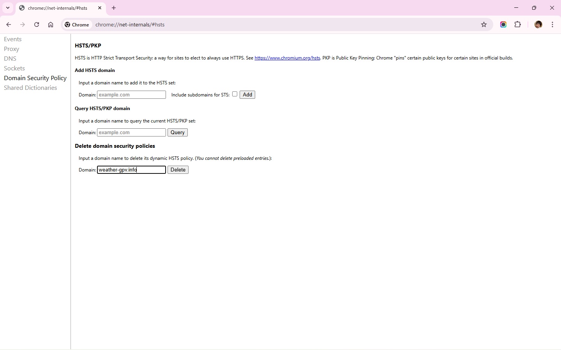Image resolution: width=561 pixels, height=350 pixels.
Task: Open a new tab with plus
Action: pyautogui.click(x=114, y=8)
